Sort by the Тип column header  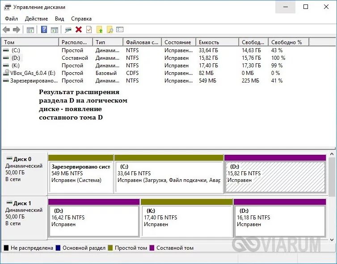[x=108, y=42]
